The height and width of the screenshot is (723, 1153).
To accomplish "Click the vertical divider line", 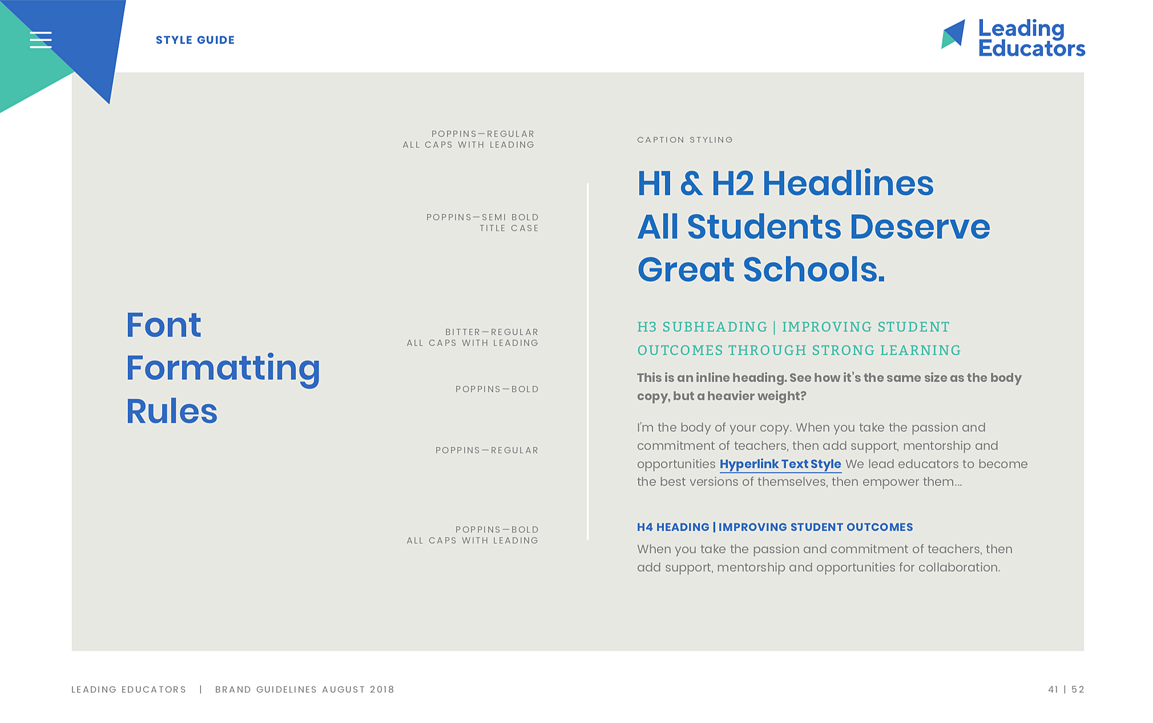I will 587,361.
